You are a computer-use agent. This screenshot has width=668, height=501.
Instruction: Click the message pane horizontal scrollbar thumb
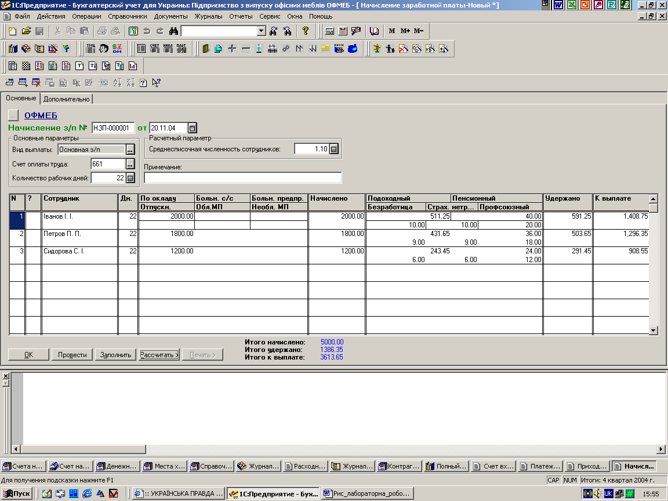point(83,449)
